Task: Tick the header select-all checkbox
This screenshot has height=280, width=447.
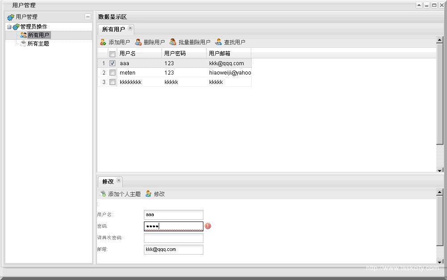Action: (x=112, y=54)
